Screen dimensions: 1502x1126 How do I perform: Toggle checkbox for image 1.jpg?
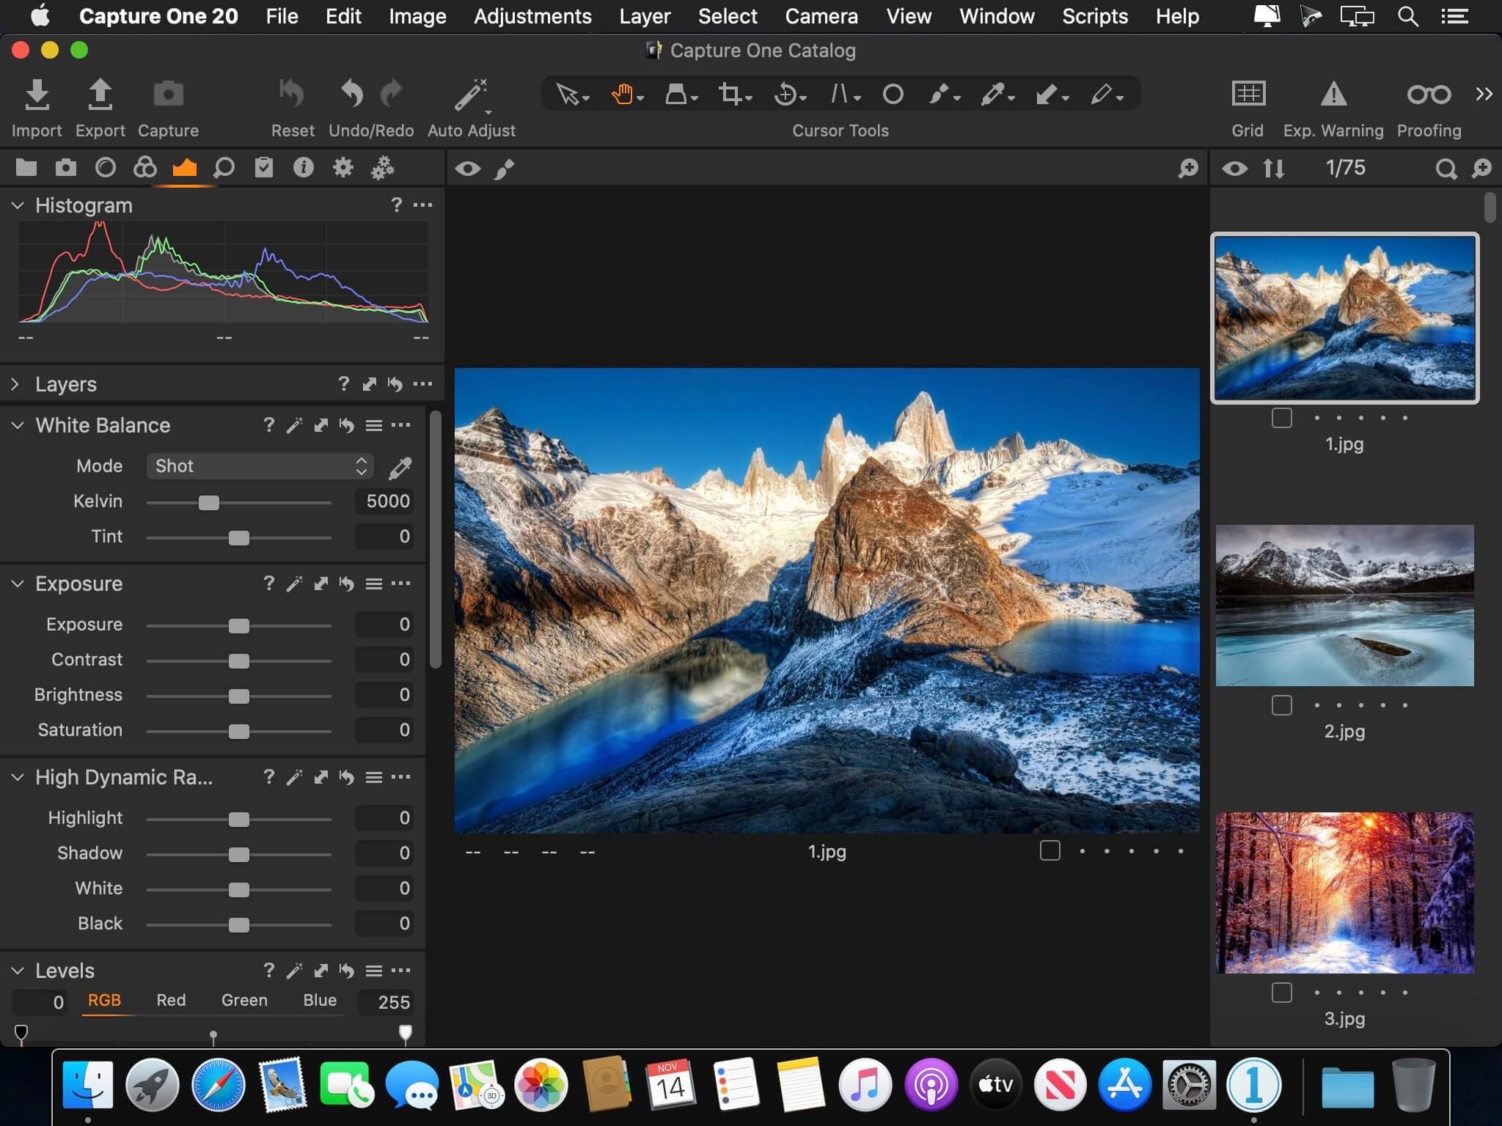pos(1282,416)
